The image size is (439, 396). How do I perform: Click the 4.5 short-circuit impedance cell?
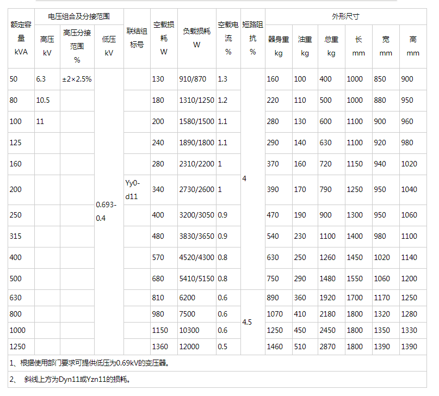click(248, 322)
